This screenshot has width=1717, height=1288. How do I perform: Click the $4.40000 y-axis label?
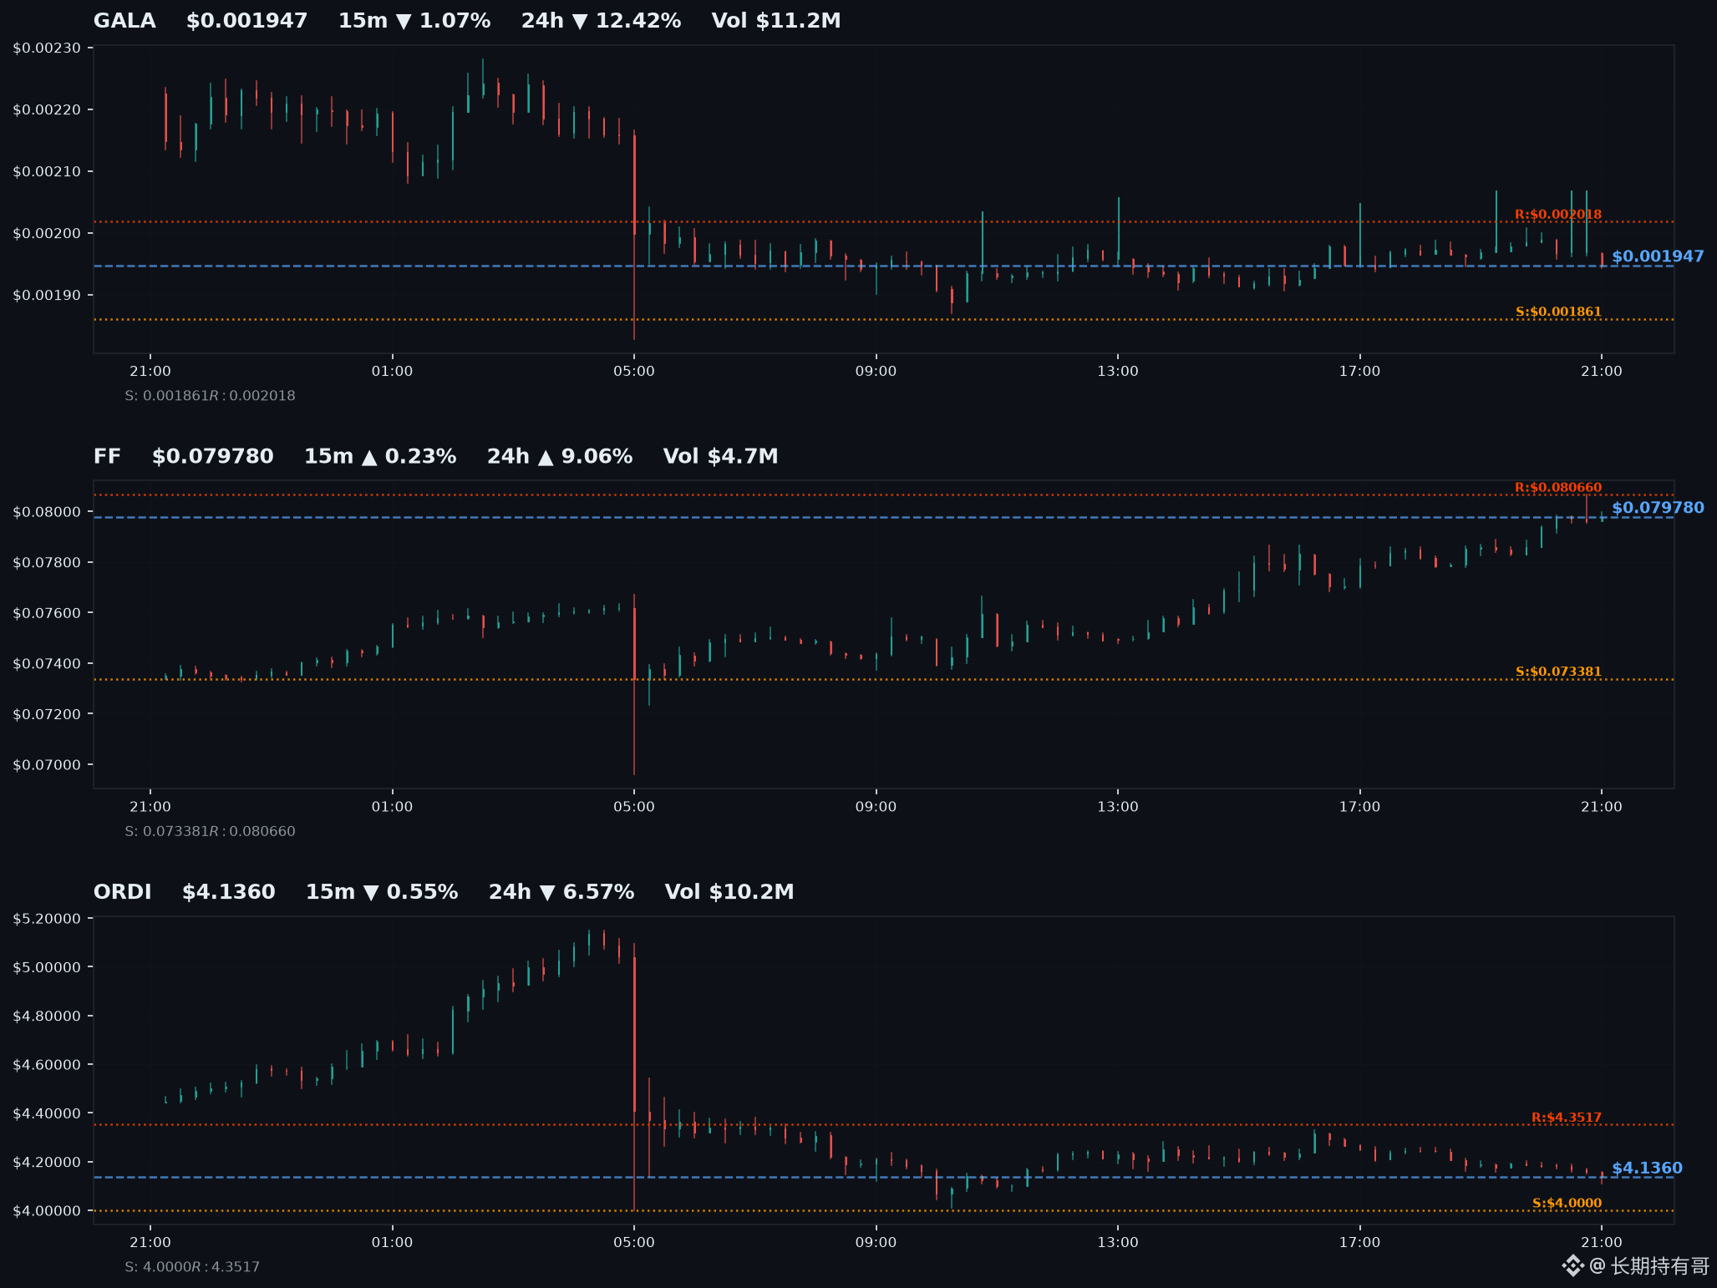(x=47, y=1113)
